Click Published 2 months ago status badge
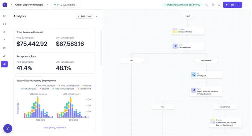Screen dimensions: 252x136 pos(182,5)
